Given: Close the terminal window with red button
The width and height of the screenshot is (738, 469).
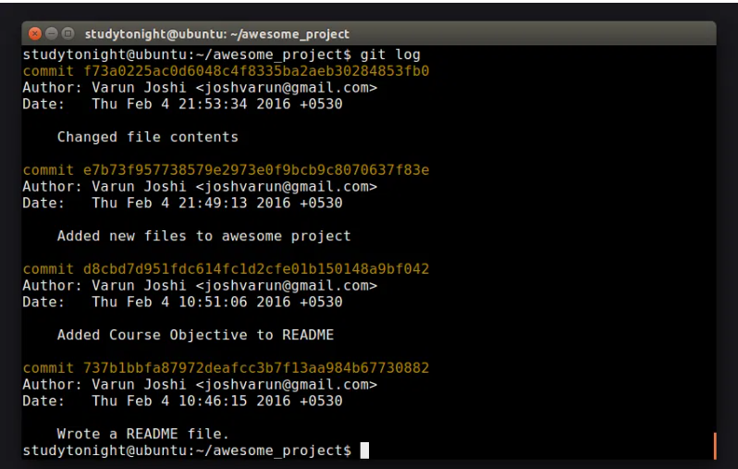Looking at the screenshot, I should coord(34,34).
